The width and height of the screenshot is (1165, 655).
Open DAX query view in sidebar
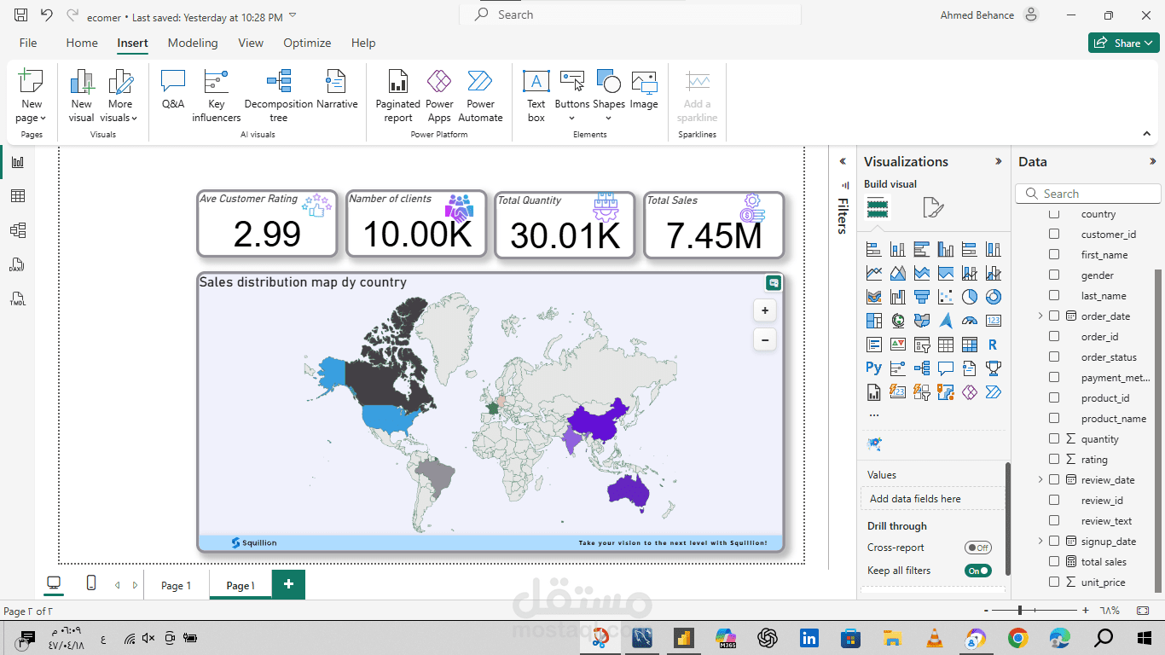pos(18,264)
